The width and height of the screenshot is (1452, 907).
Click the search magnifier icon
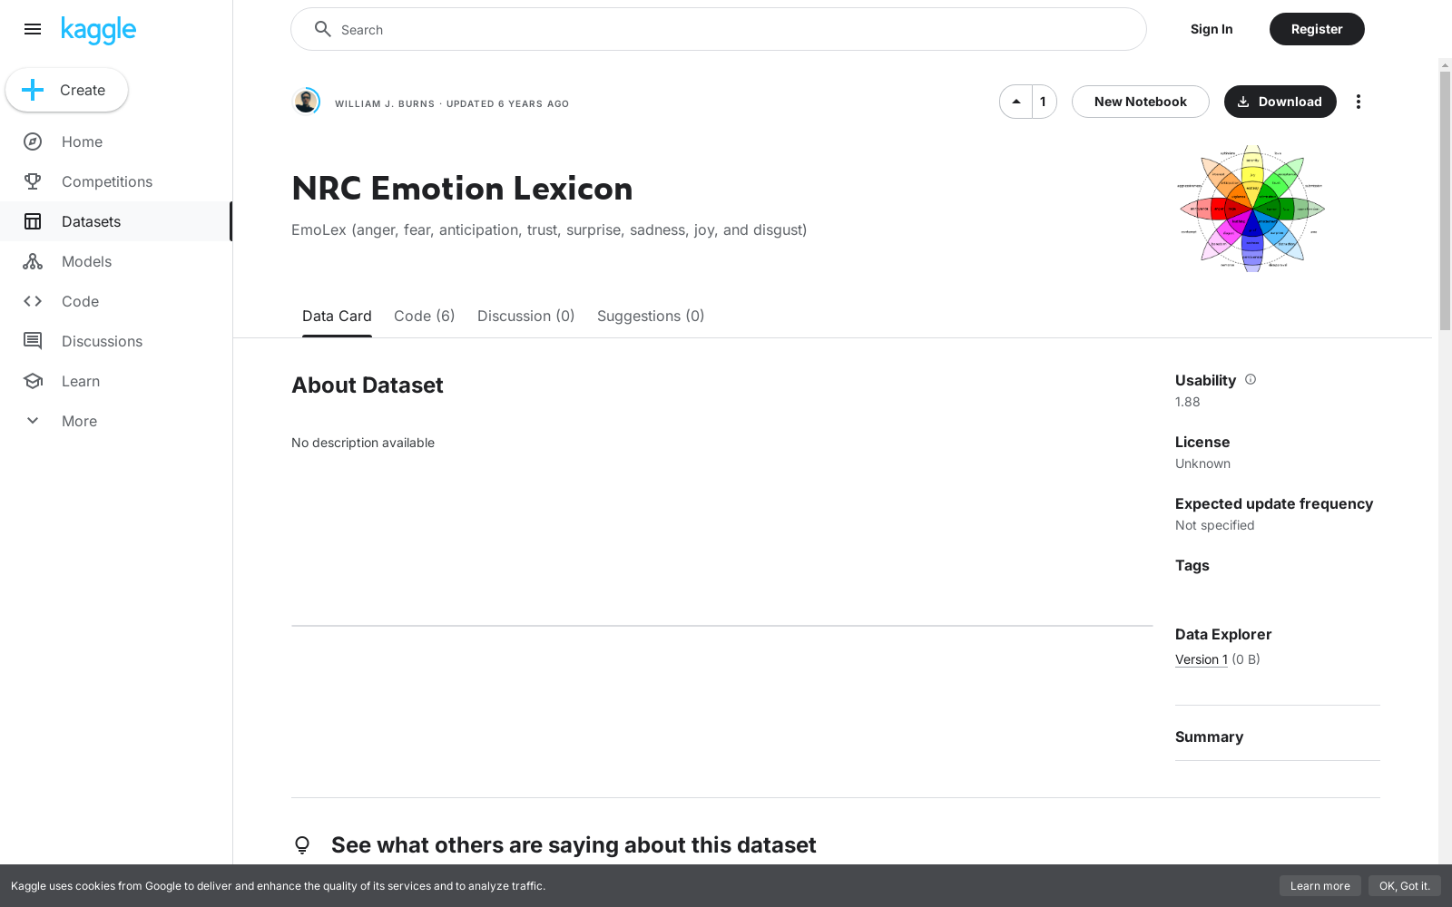point(322,29)
